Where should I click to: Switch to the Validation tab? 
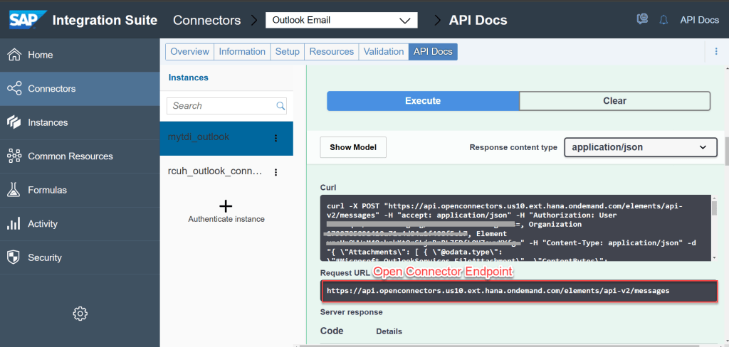(383, 51)
